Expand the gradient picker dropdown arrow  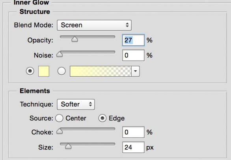135,71
